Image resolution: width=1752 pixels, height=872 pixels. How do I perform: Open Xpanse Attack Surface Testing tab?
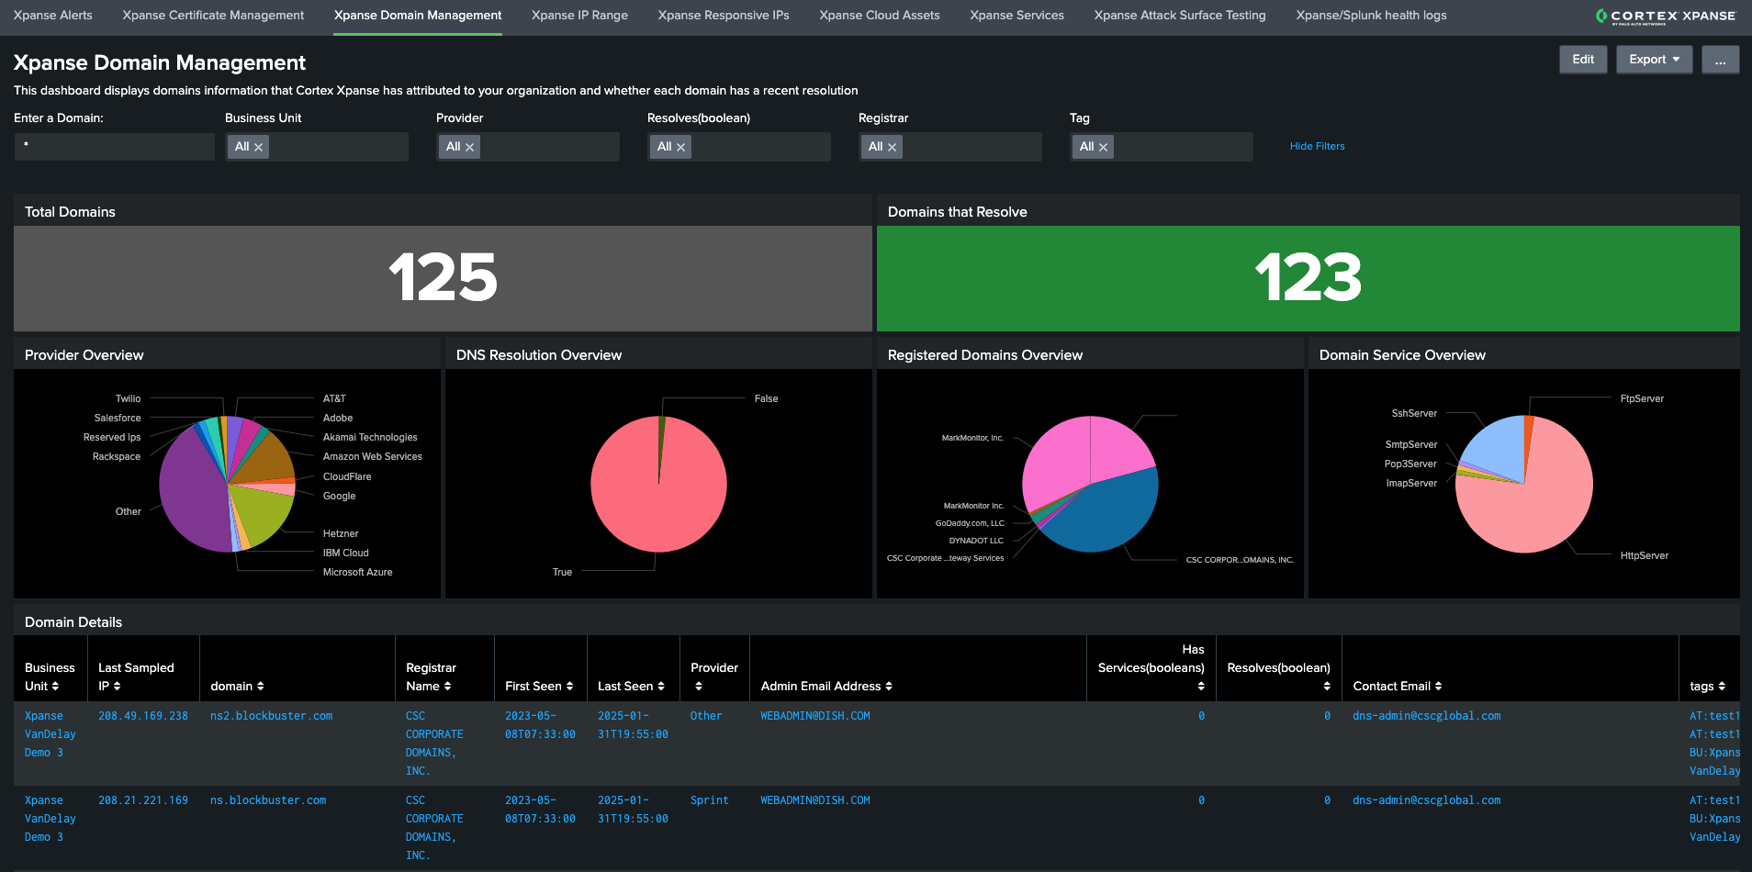click(1180, 16)
